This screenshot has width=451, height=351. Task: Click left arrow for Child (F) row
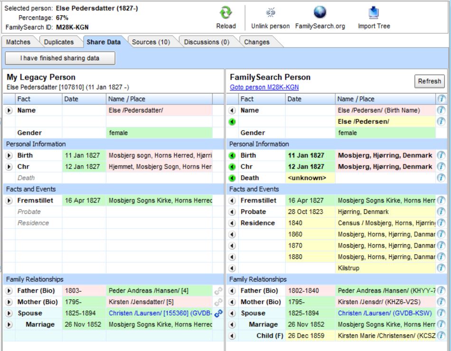pos(232,336)
